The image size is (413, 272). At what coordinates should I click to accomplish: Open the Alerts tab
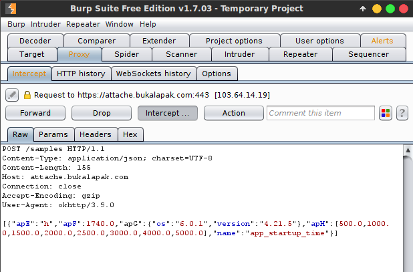(382, 41)
